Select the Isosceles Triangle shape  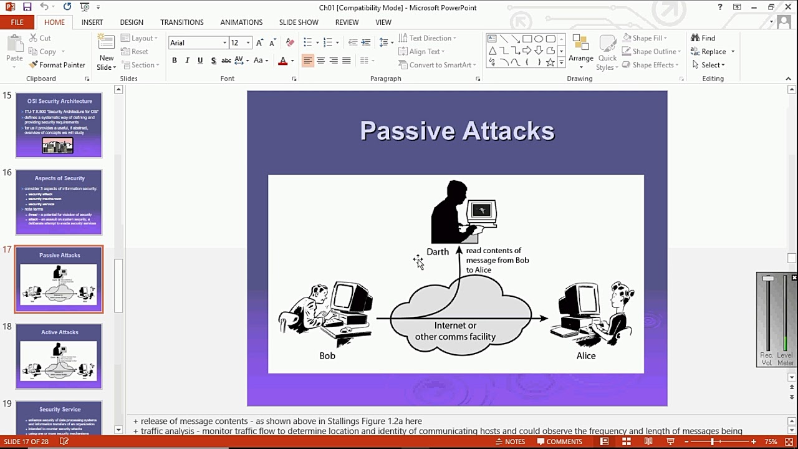tap(492, 51)
